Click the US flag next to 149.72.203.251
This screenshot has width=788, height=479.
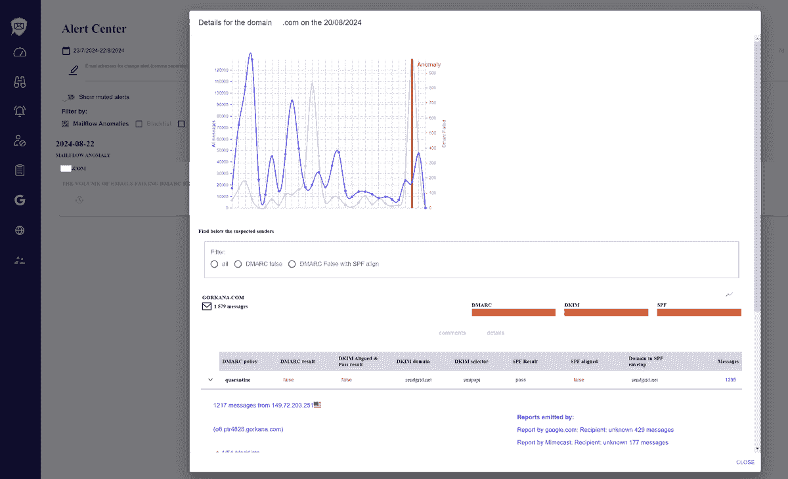(x=317, y=405)
